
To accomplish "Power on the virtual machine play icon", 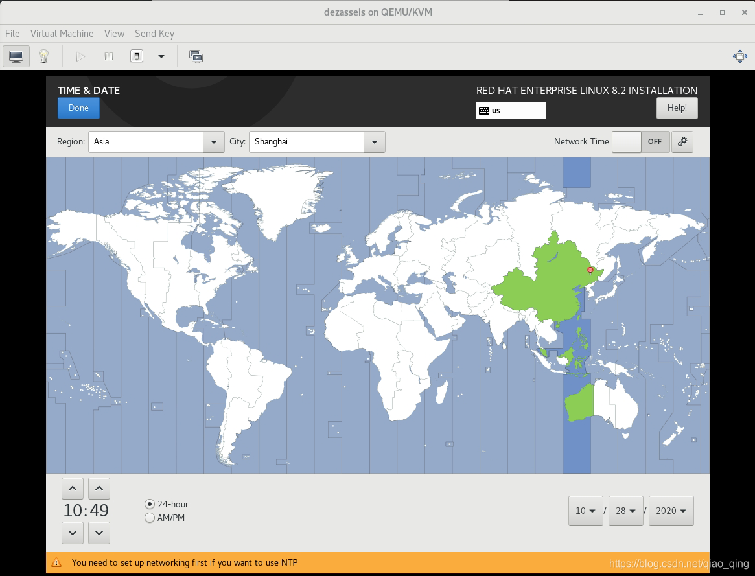I will point(80,57).
